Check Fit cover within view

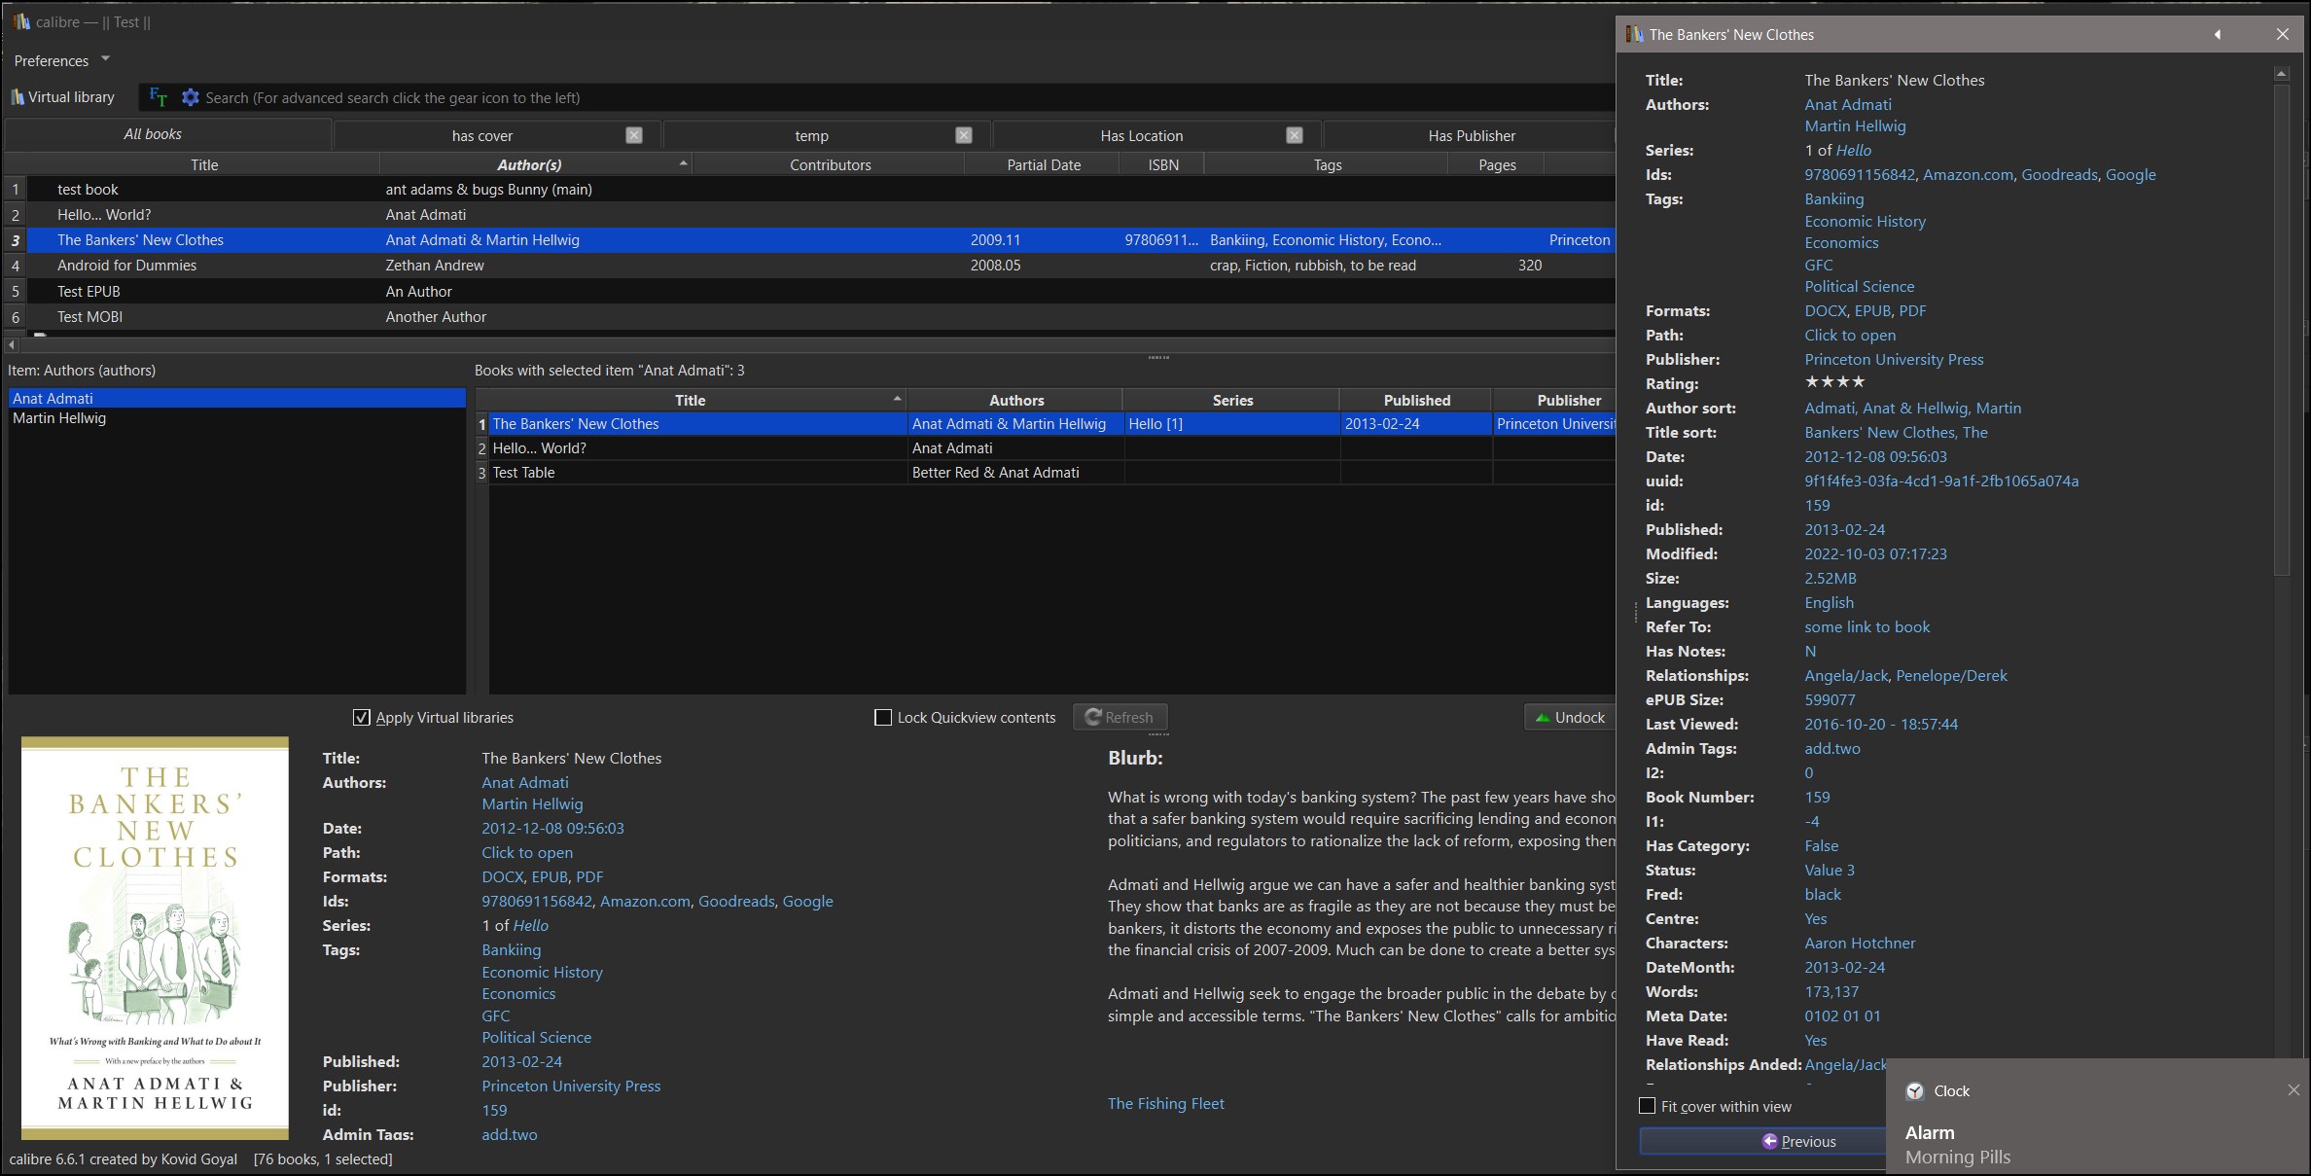click(1647, 1106)
